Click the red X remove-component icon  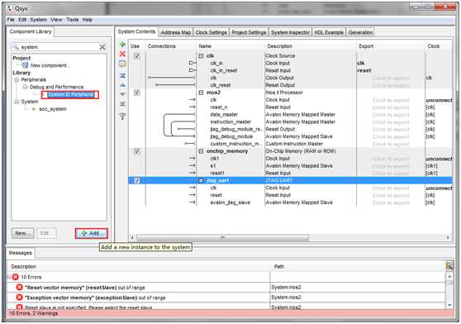tap(122, 54)
